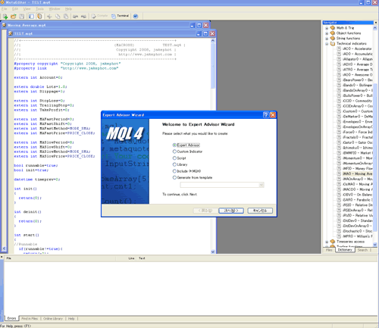
Task: Click the String functions folder icon
Action: point(333,39)
